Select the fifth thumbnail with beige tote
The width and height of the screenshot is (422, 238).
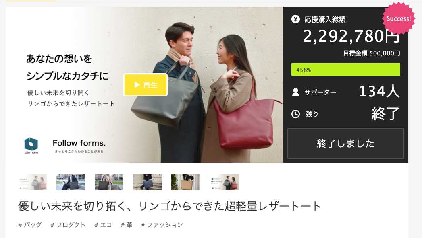pyautogui.click(x=186, y=182)
